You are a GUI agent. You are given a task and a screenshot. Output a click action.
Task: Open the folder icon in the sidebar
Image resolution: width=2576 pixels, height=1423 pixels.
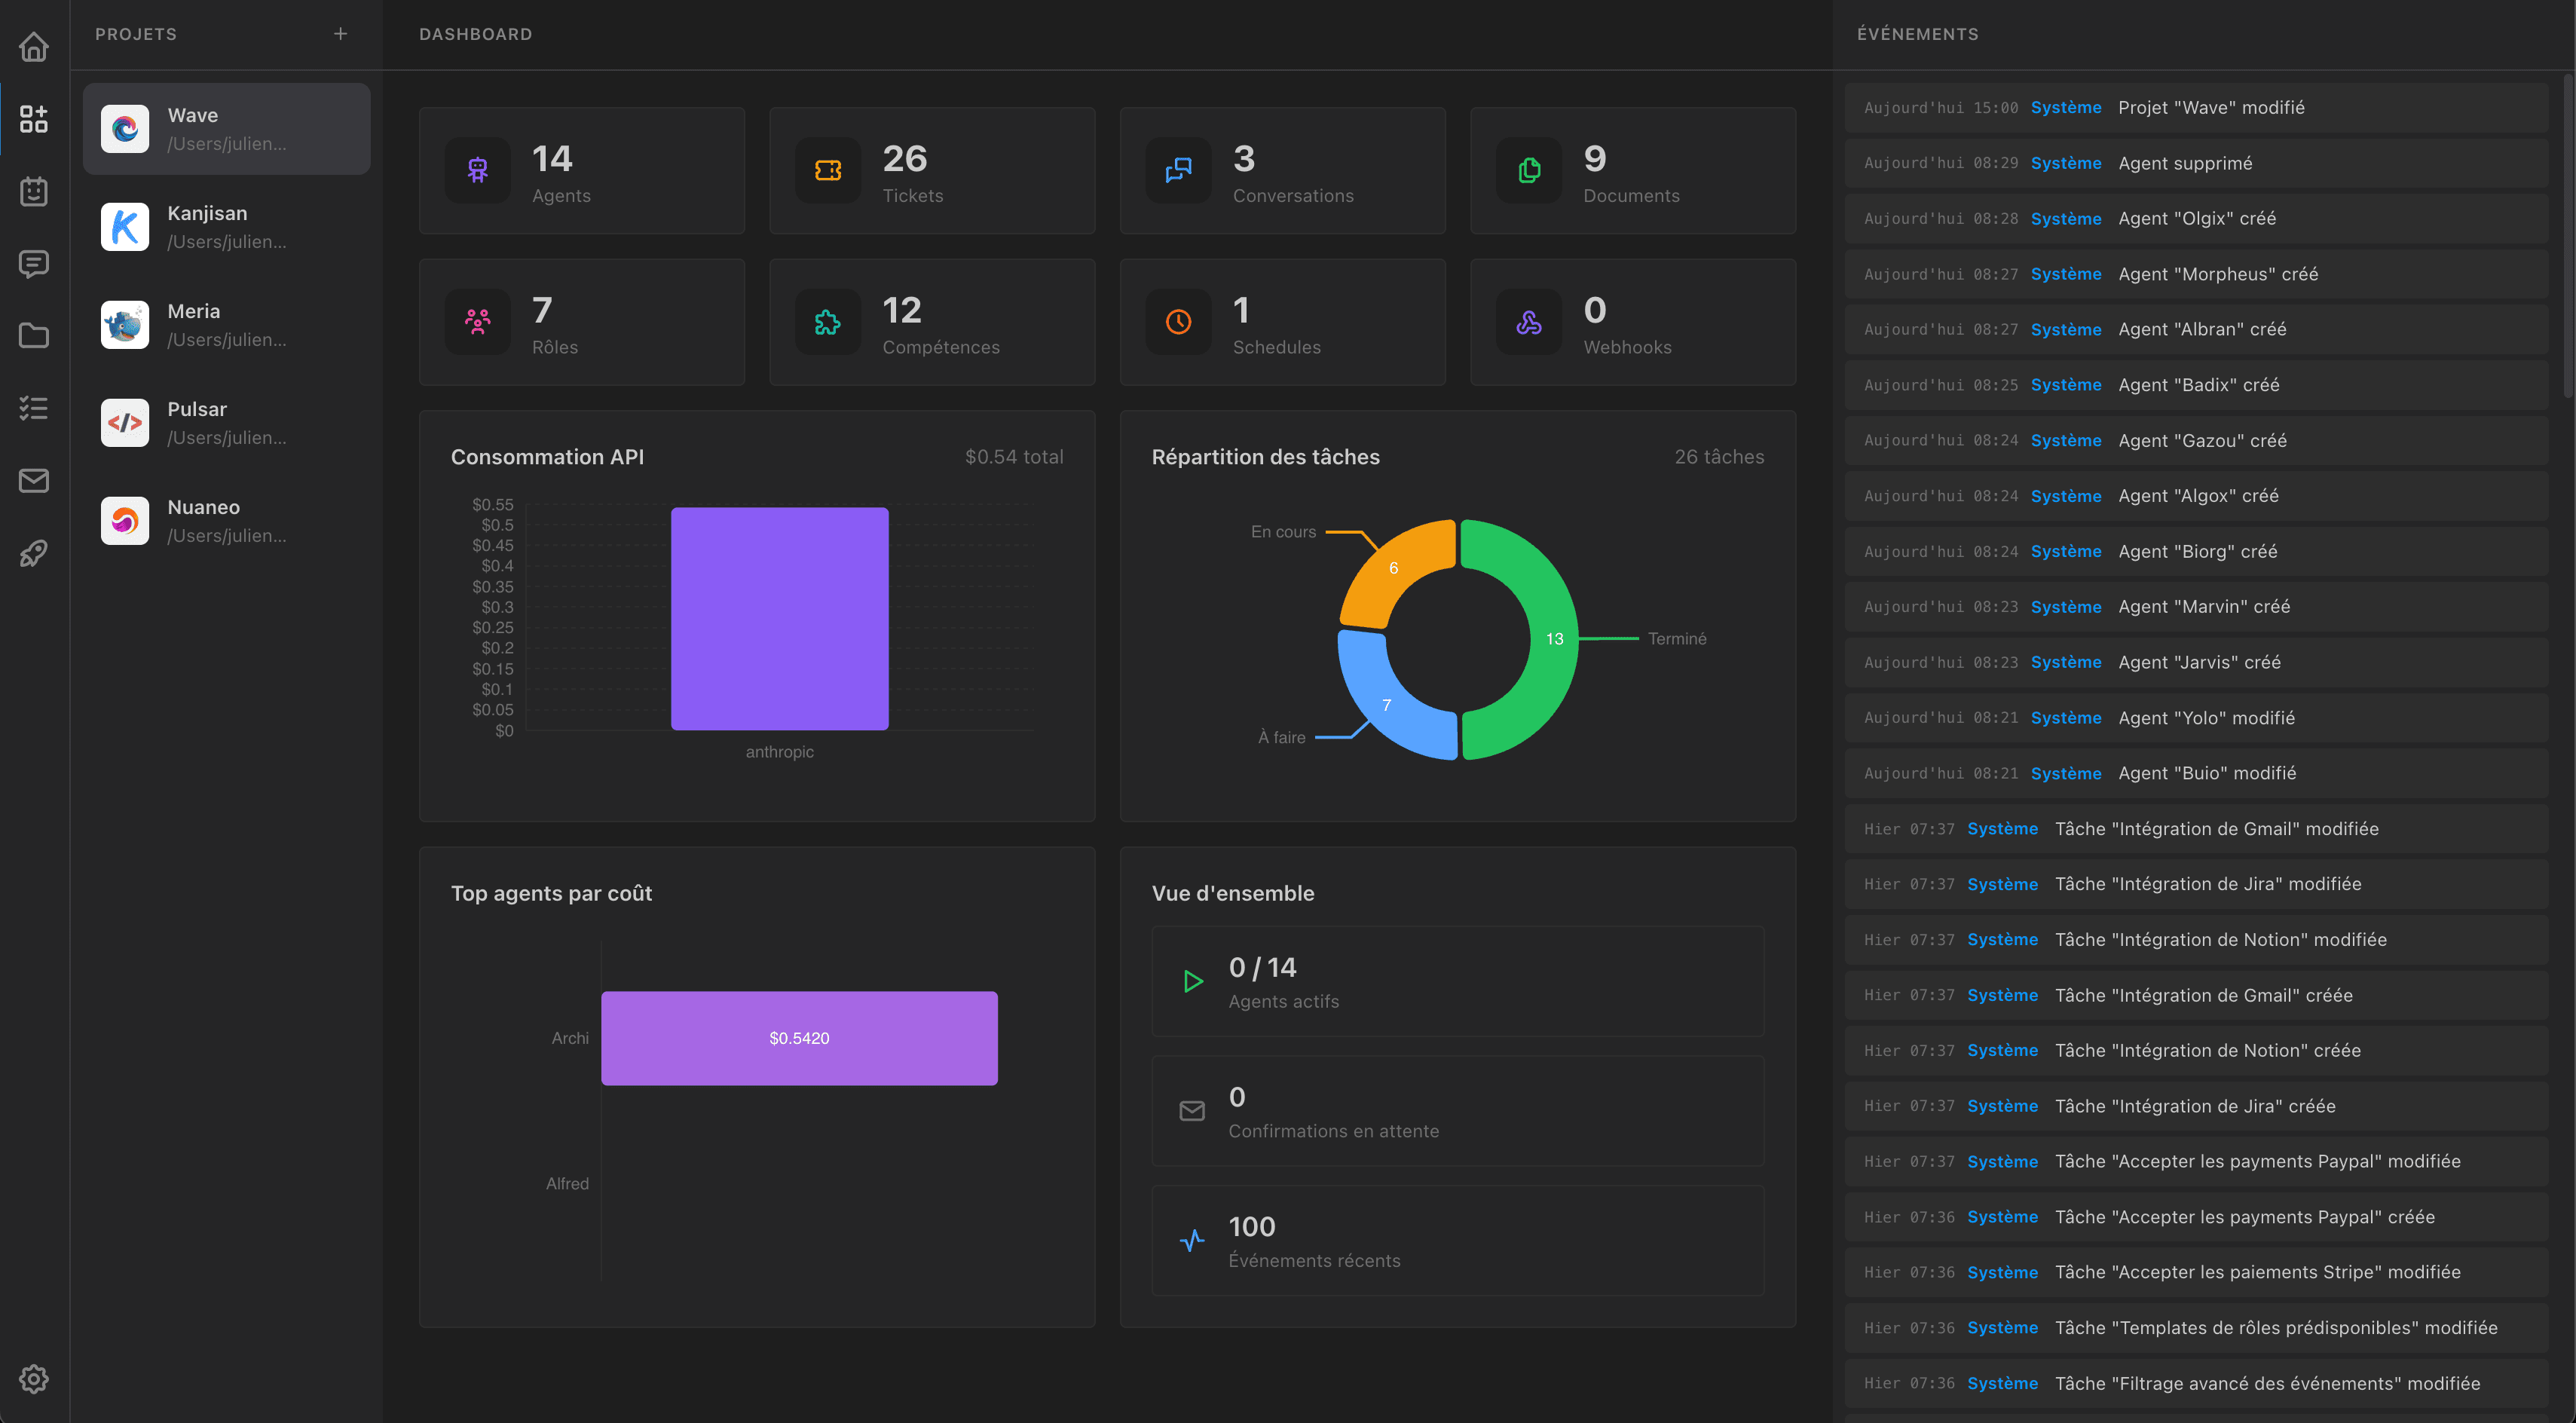coord(34,335)
